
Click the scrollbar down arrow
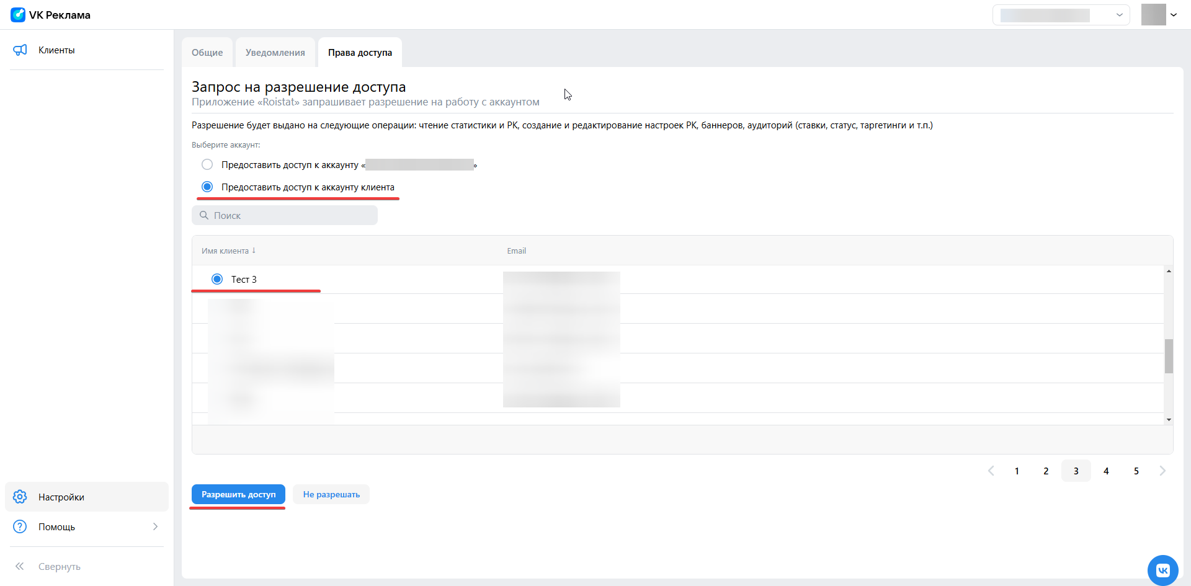1169,420
